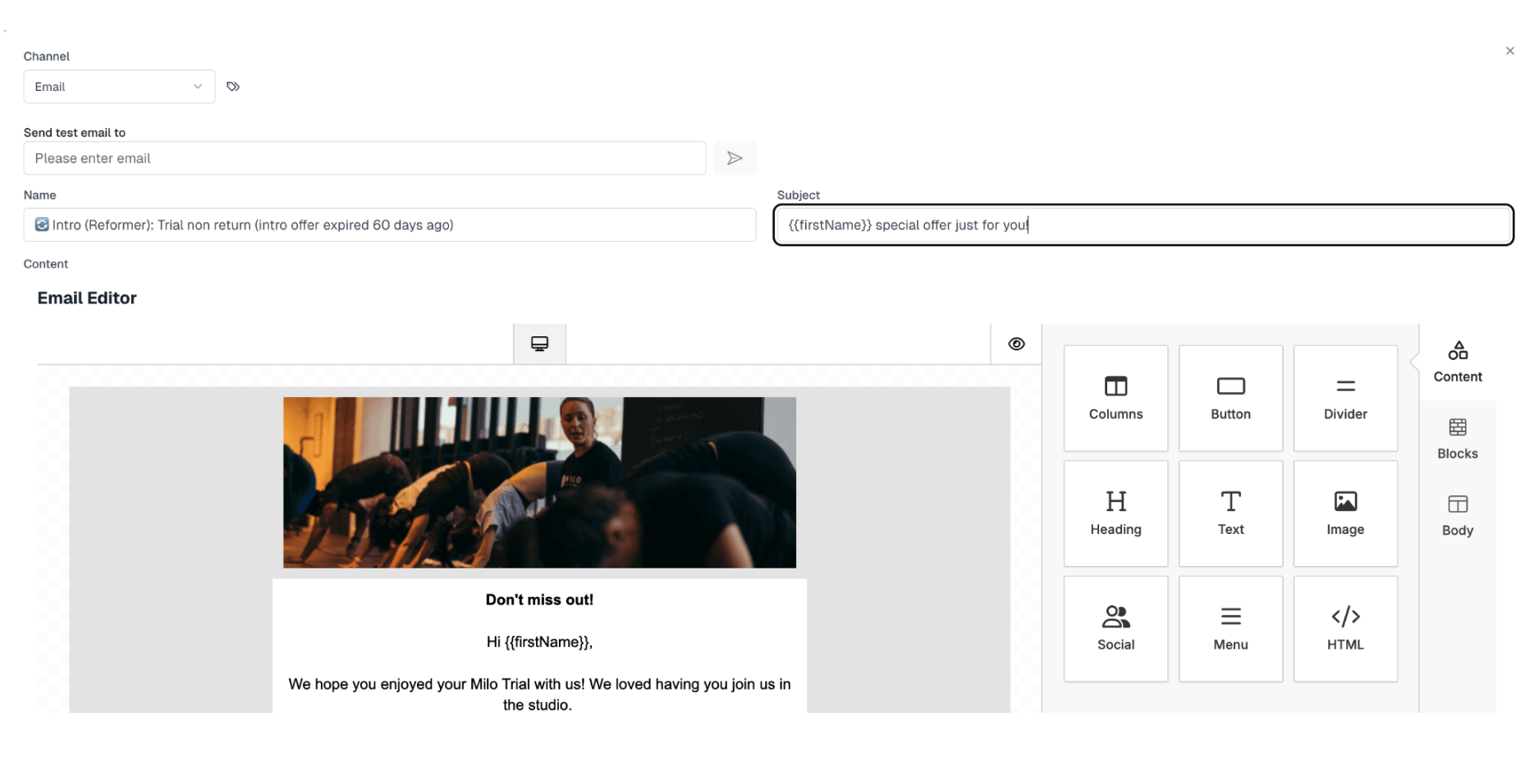Switch to desktop view mode
Viewport: 1525px width, 780px height.
pyautogui.click(x=539, y=344)
